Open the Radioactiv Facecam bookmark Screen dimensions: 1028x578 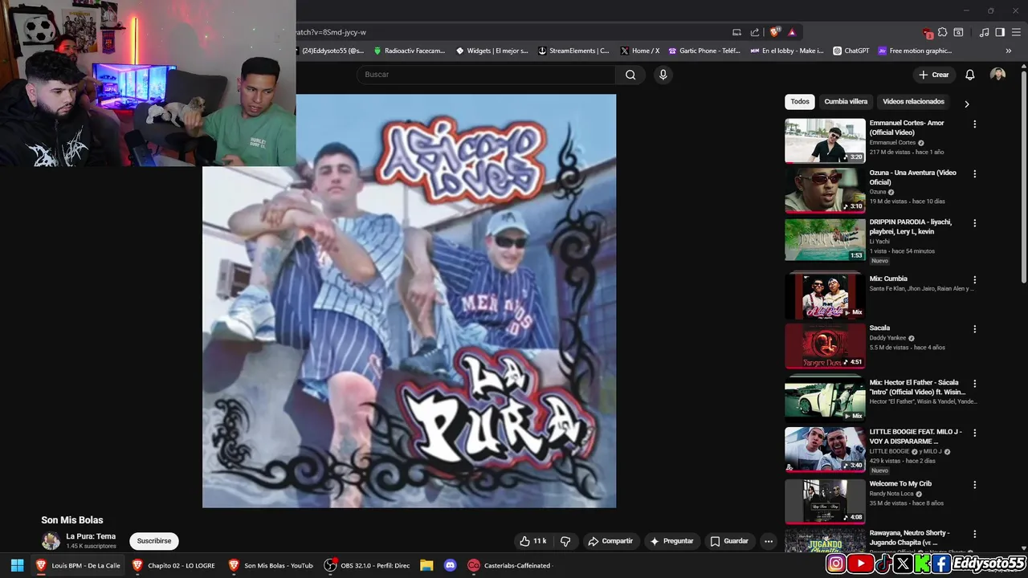coord(409,51)
